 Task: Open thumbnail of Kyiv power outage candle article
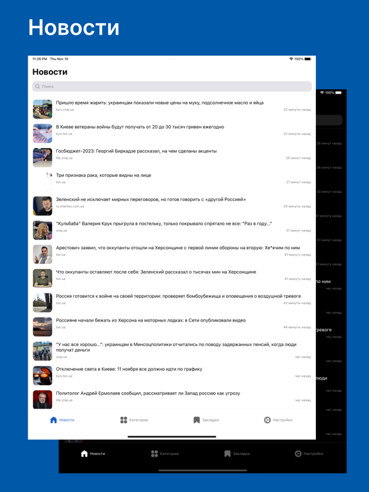42,375
